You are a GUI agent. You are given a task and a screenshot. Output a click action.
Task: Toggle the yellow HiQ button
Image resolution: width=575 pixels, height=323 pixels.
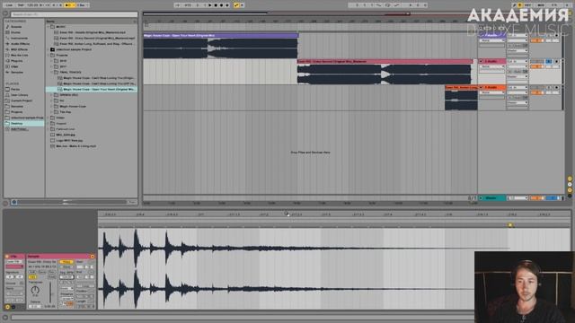(32, 277)
